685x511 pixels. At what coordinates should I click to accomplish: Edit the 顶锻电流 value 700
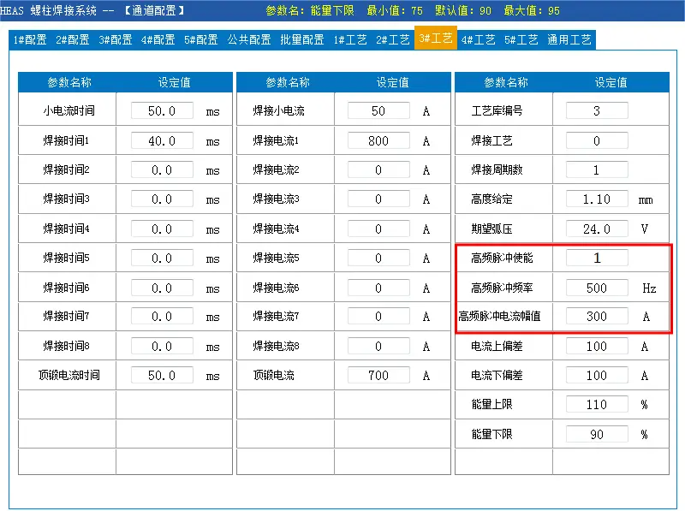pyautogui.click(x=378, y=375)
